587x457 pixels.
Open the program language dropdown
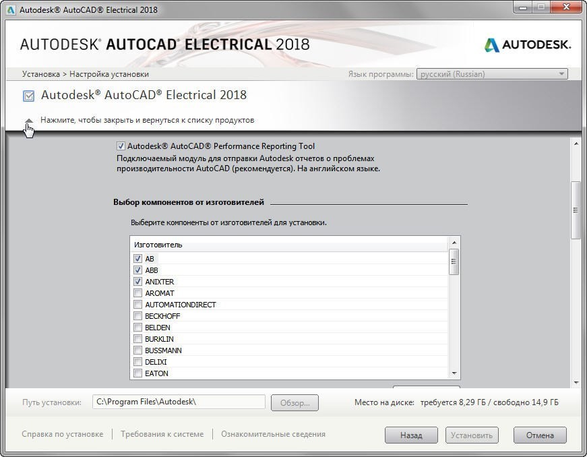pyautogui.click(x=492, y=74)
